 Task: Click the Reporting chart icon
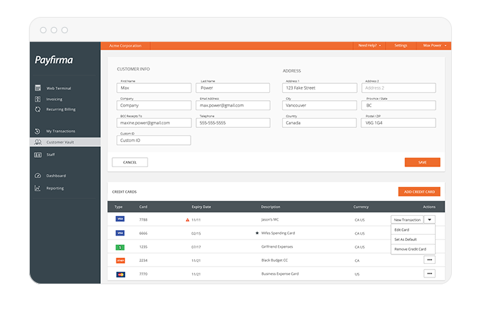[37, 188]
